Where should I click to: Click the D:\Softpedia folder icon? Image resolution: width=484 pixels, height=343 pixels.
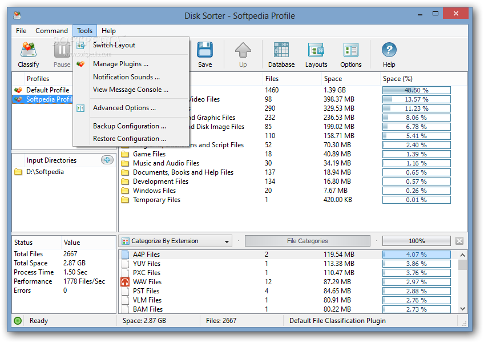18,172
